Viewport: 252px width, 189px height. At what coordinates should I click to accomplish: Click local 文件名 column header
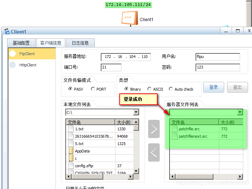click(91, 122)
